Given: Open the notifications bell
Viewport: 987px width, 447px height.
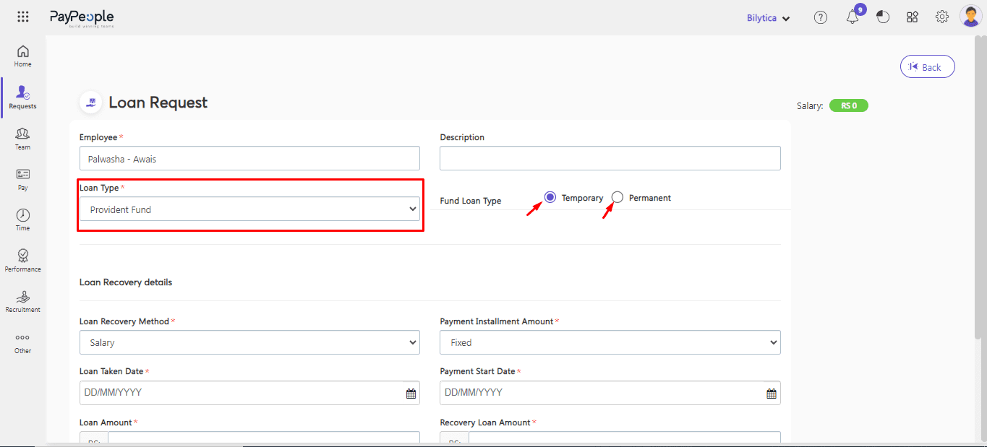Looking at the screenshot, I should (853, 17).
